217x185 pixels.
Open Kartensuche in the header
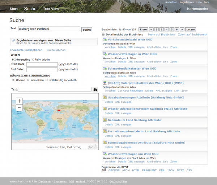[x=197, y=8]
